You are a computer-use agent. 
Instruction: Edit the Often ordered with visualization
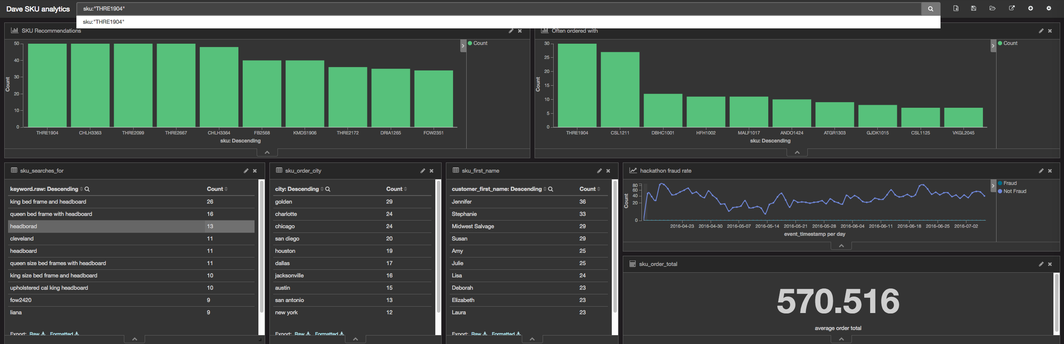pos(1041,31)
